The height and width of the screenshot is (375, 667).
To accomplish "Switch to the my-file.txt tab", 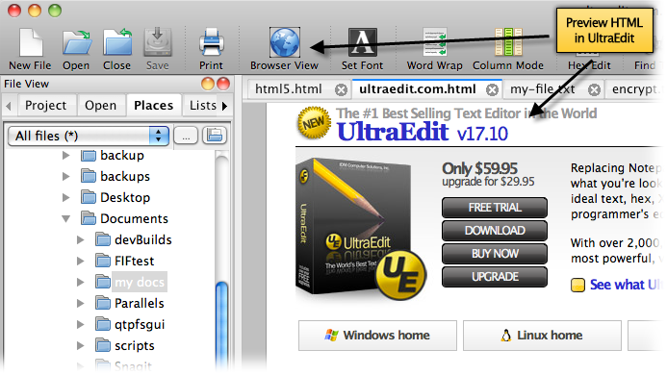I will pyautogui.click(x=543, y=89).
